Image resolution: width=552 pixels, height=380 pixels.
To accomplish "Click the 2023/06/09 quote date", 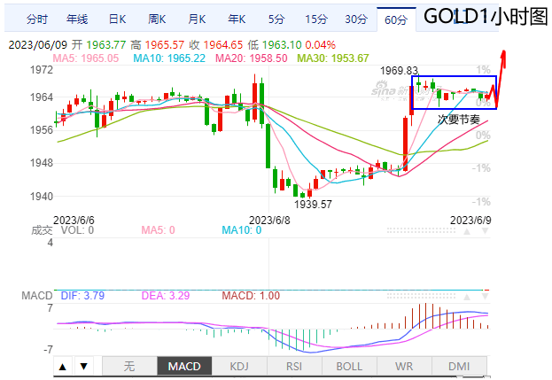I will click(38, 44).
